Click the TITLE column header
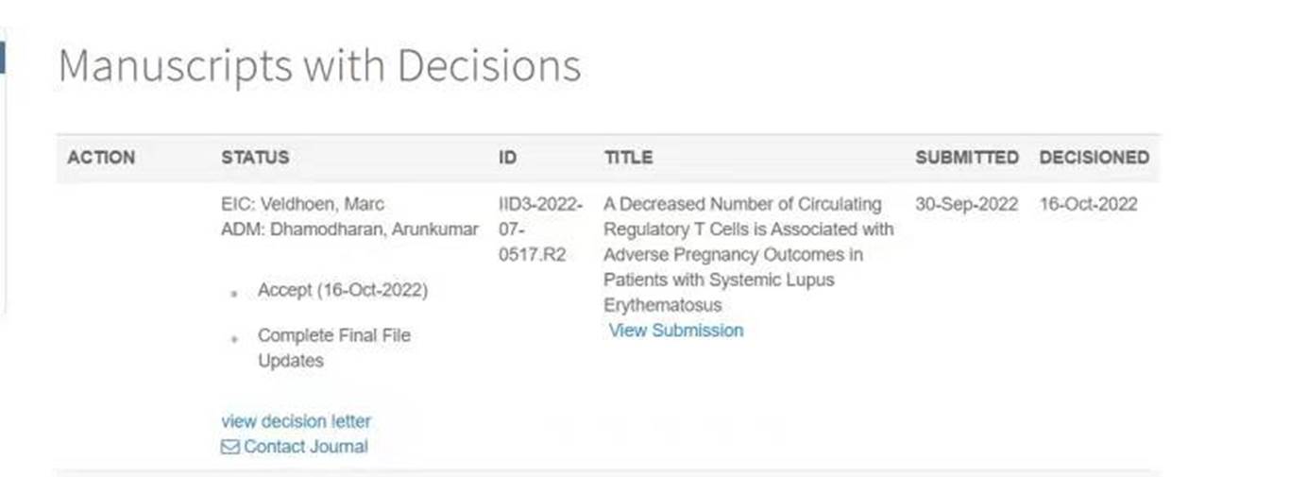 point(628,158)
